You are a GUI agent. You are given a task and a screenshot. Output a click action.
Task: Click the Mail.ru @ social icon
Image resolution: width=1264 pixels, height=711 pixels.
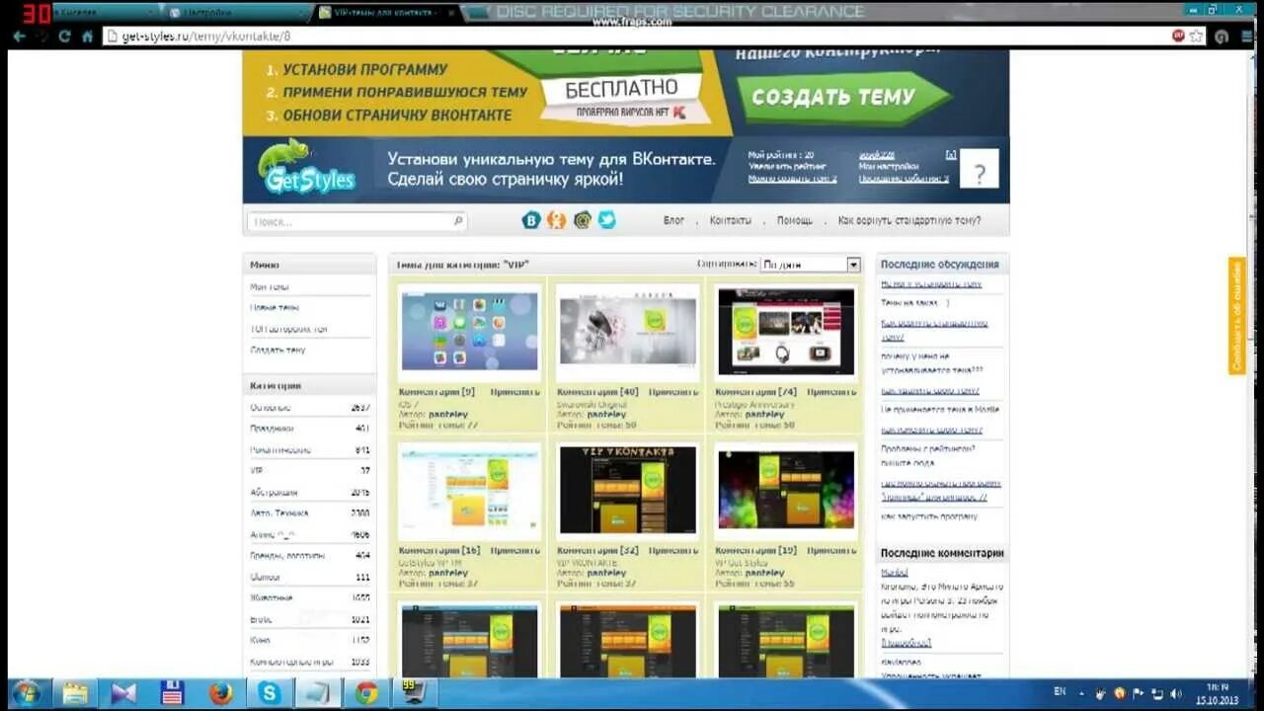point(583,220)
